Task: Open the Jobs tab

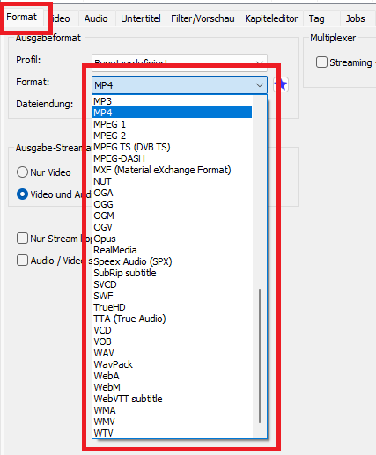Action: point(355,18)
